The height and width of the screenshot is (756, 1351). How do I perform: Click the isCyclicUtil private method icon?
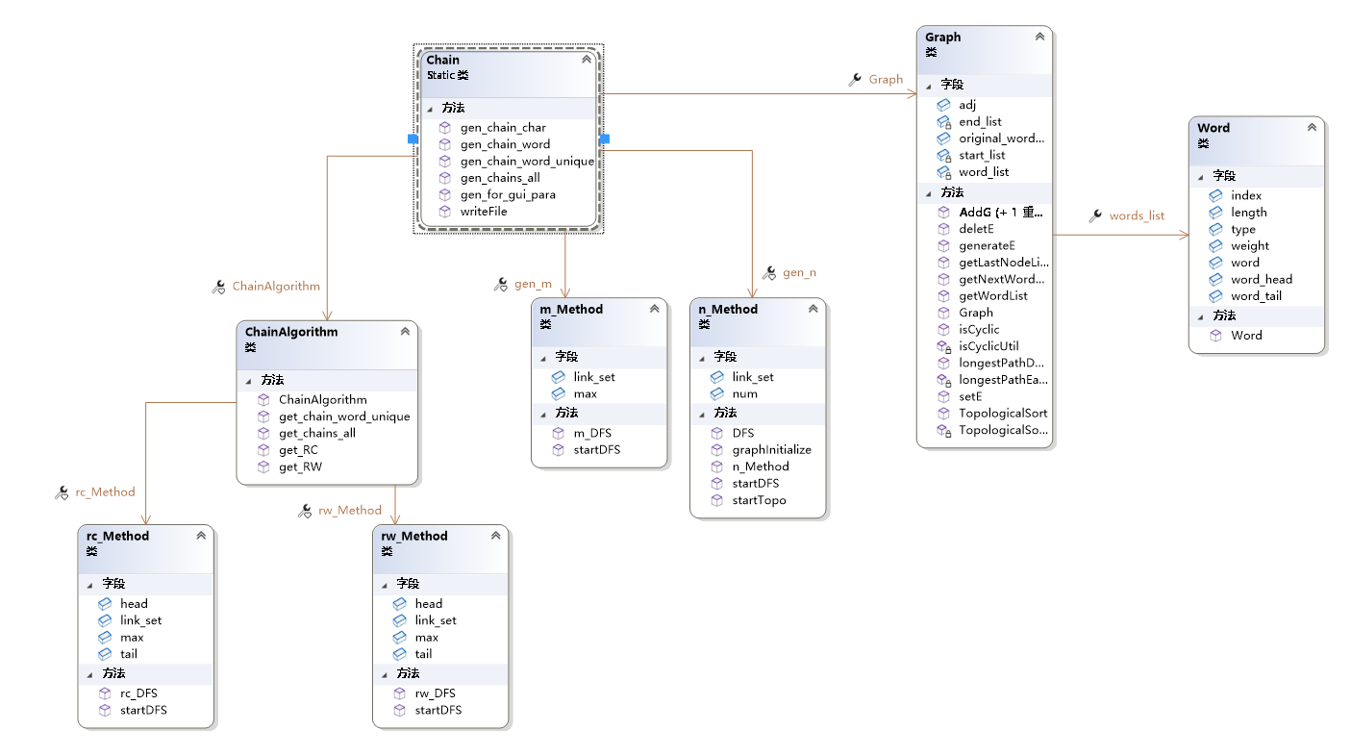pyautogui.click(x=943, y=346)
